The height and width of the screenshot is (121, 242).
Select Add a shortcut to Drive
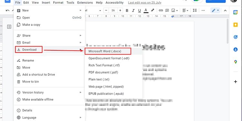click(49, 75)
